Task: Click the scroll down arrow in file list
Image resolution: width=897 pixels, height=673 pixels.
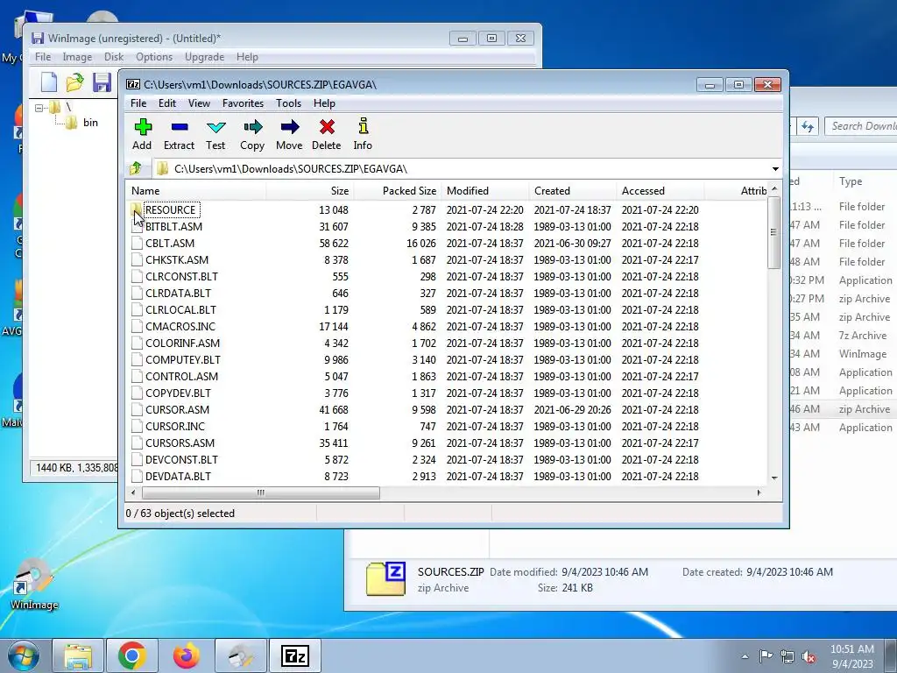Action: pyautogui.click(x=774, y=478)
